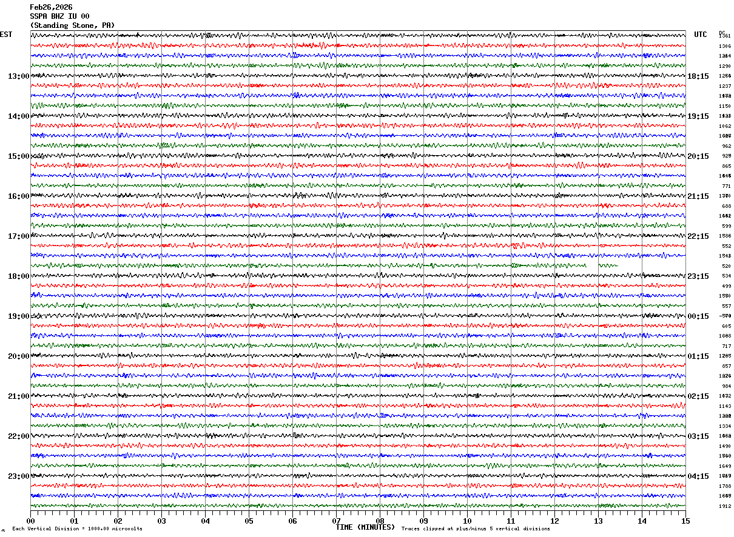Click the UTC column header
The height and width of the screenshot is (537, 734).
point(701,35)
